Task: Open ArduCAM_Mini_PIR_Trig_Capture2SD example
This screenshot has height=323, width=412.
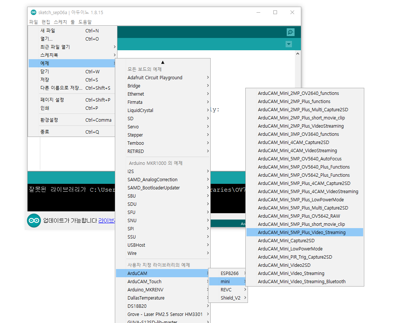Action: pos(305,257)
